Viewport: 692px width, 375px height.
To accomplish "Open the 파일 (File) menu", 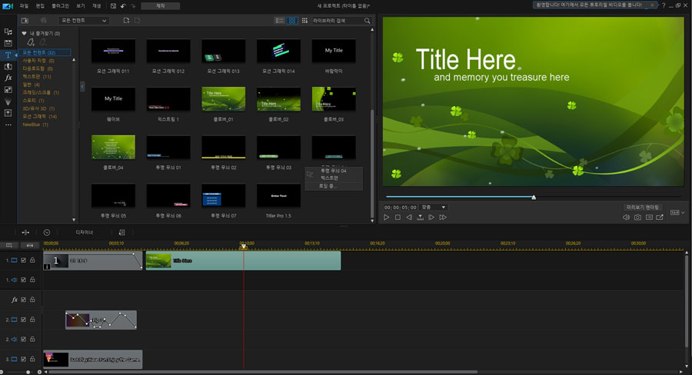I will pyautogui.click(x=24, y=5).
